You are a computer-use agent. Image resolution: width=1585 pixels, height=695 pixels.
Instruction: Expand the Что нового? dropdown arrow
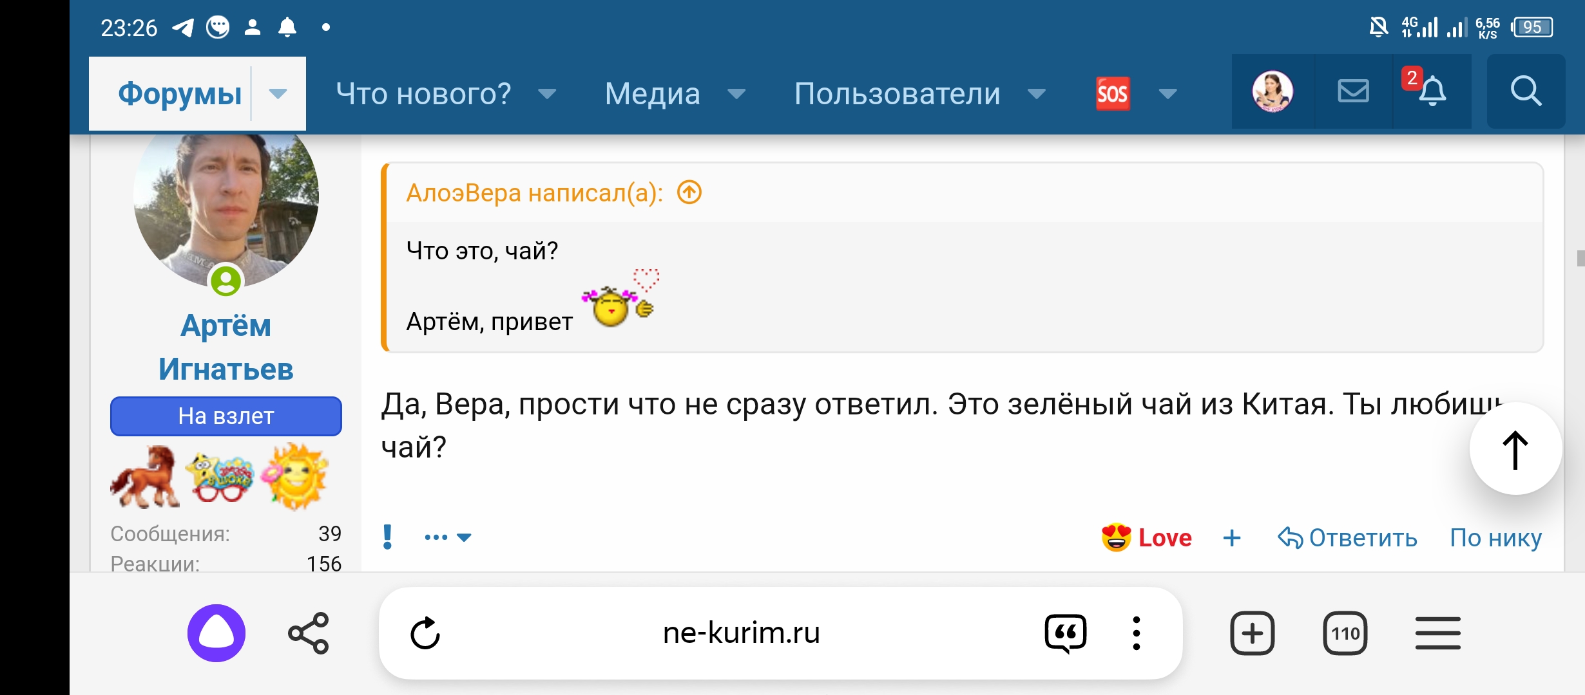click(x=547, y=94)
